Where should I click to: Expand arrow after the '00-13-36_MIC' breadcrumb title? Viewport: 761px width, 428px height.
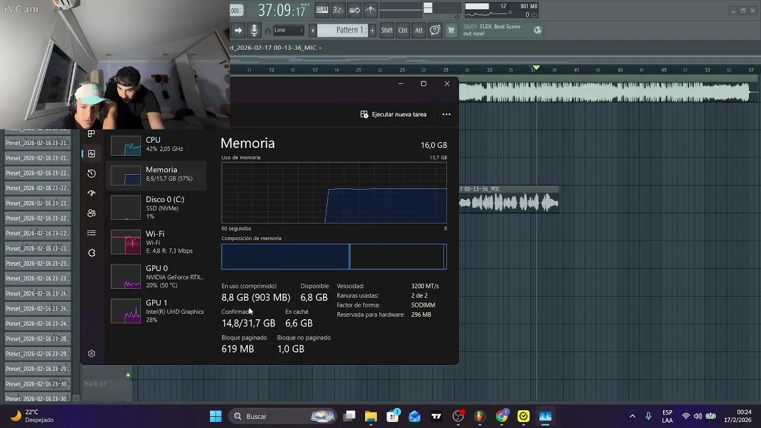(x=320, y=48)
